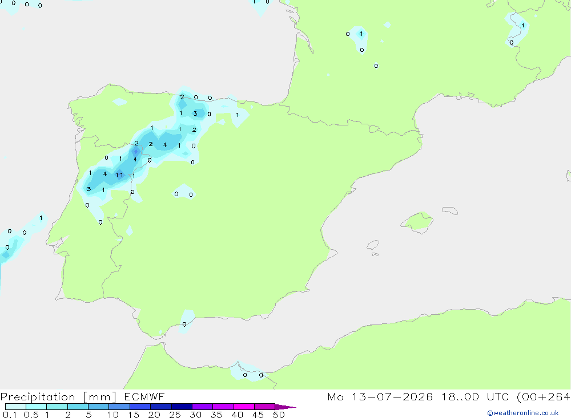
Task: Click the "30" legend scale label
Action: pyautogui.click(x=196, y=415)
